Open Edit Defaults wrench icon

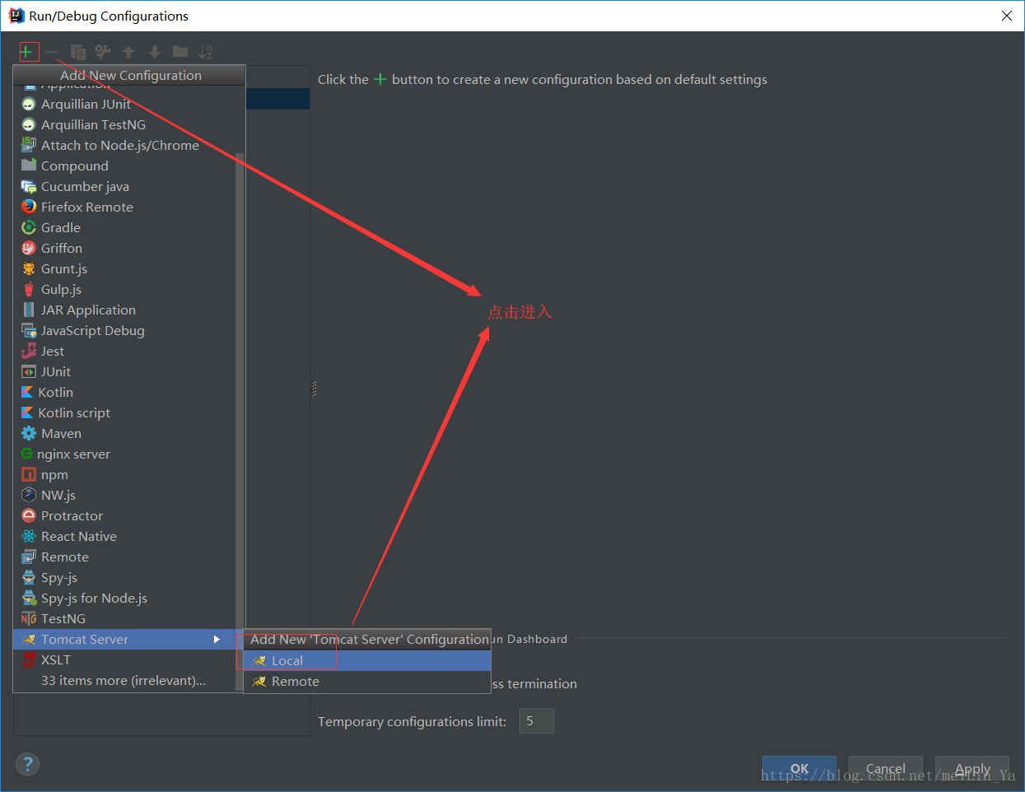click(103, 52)
